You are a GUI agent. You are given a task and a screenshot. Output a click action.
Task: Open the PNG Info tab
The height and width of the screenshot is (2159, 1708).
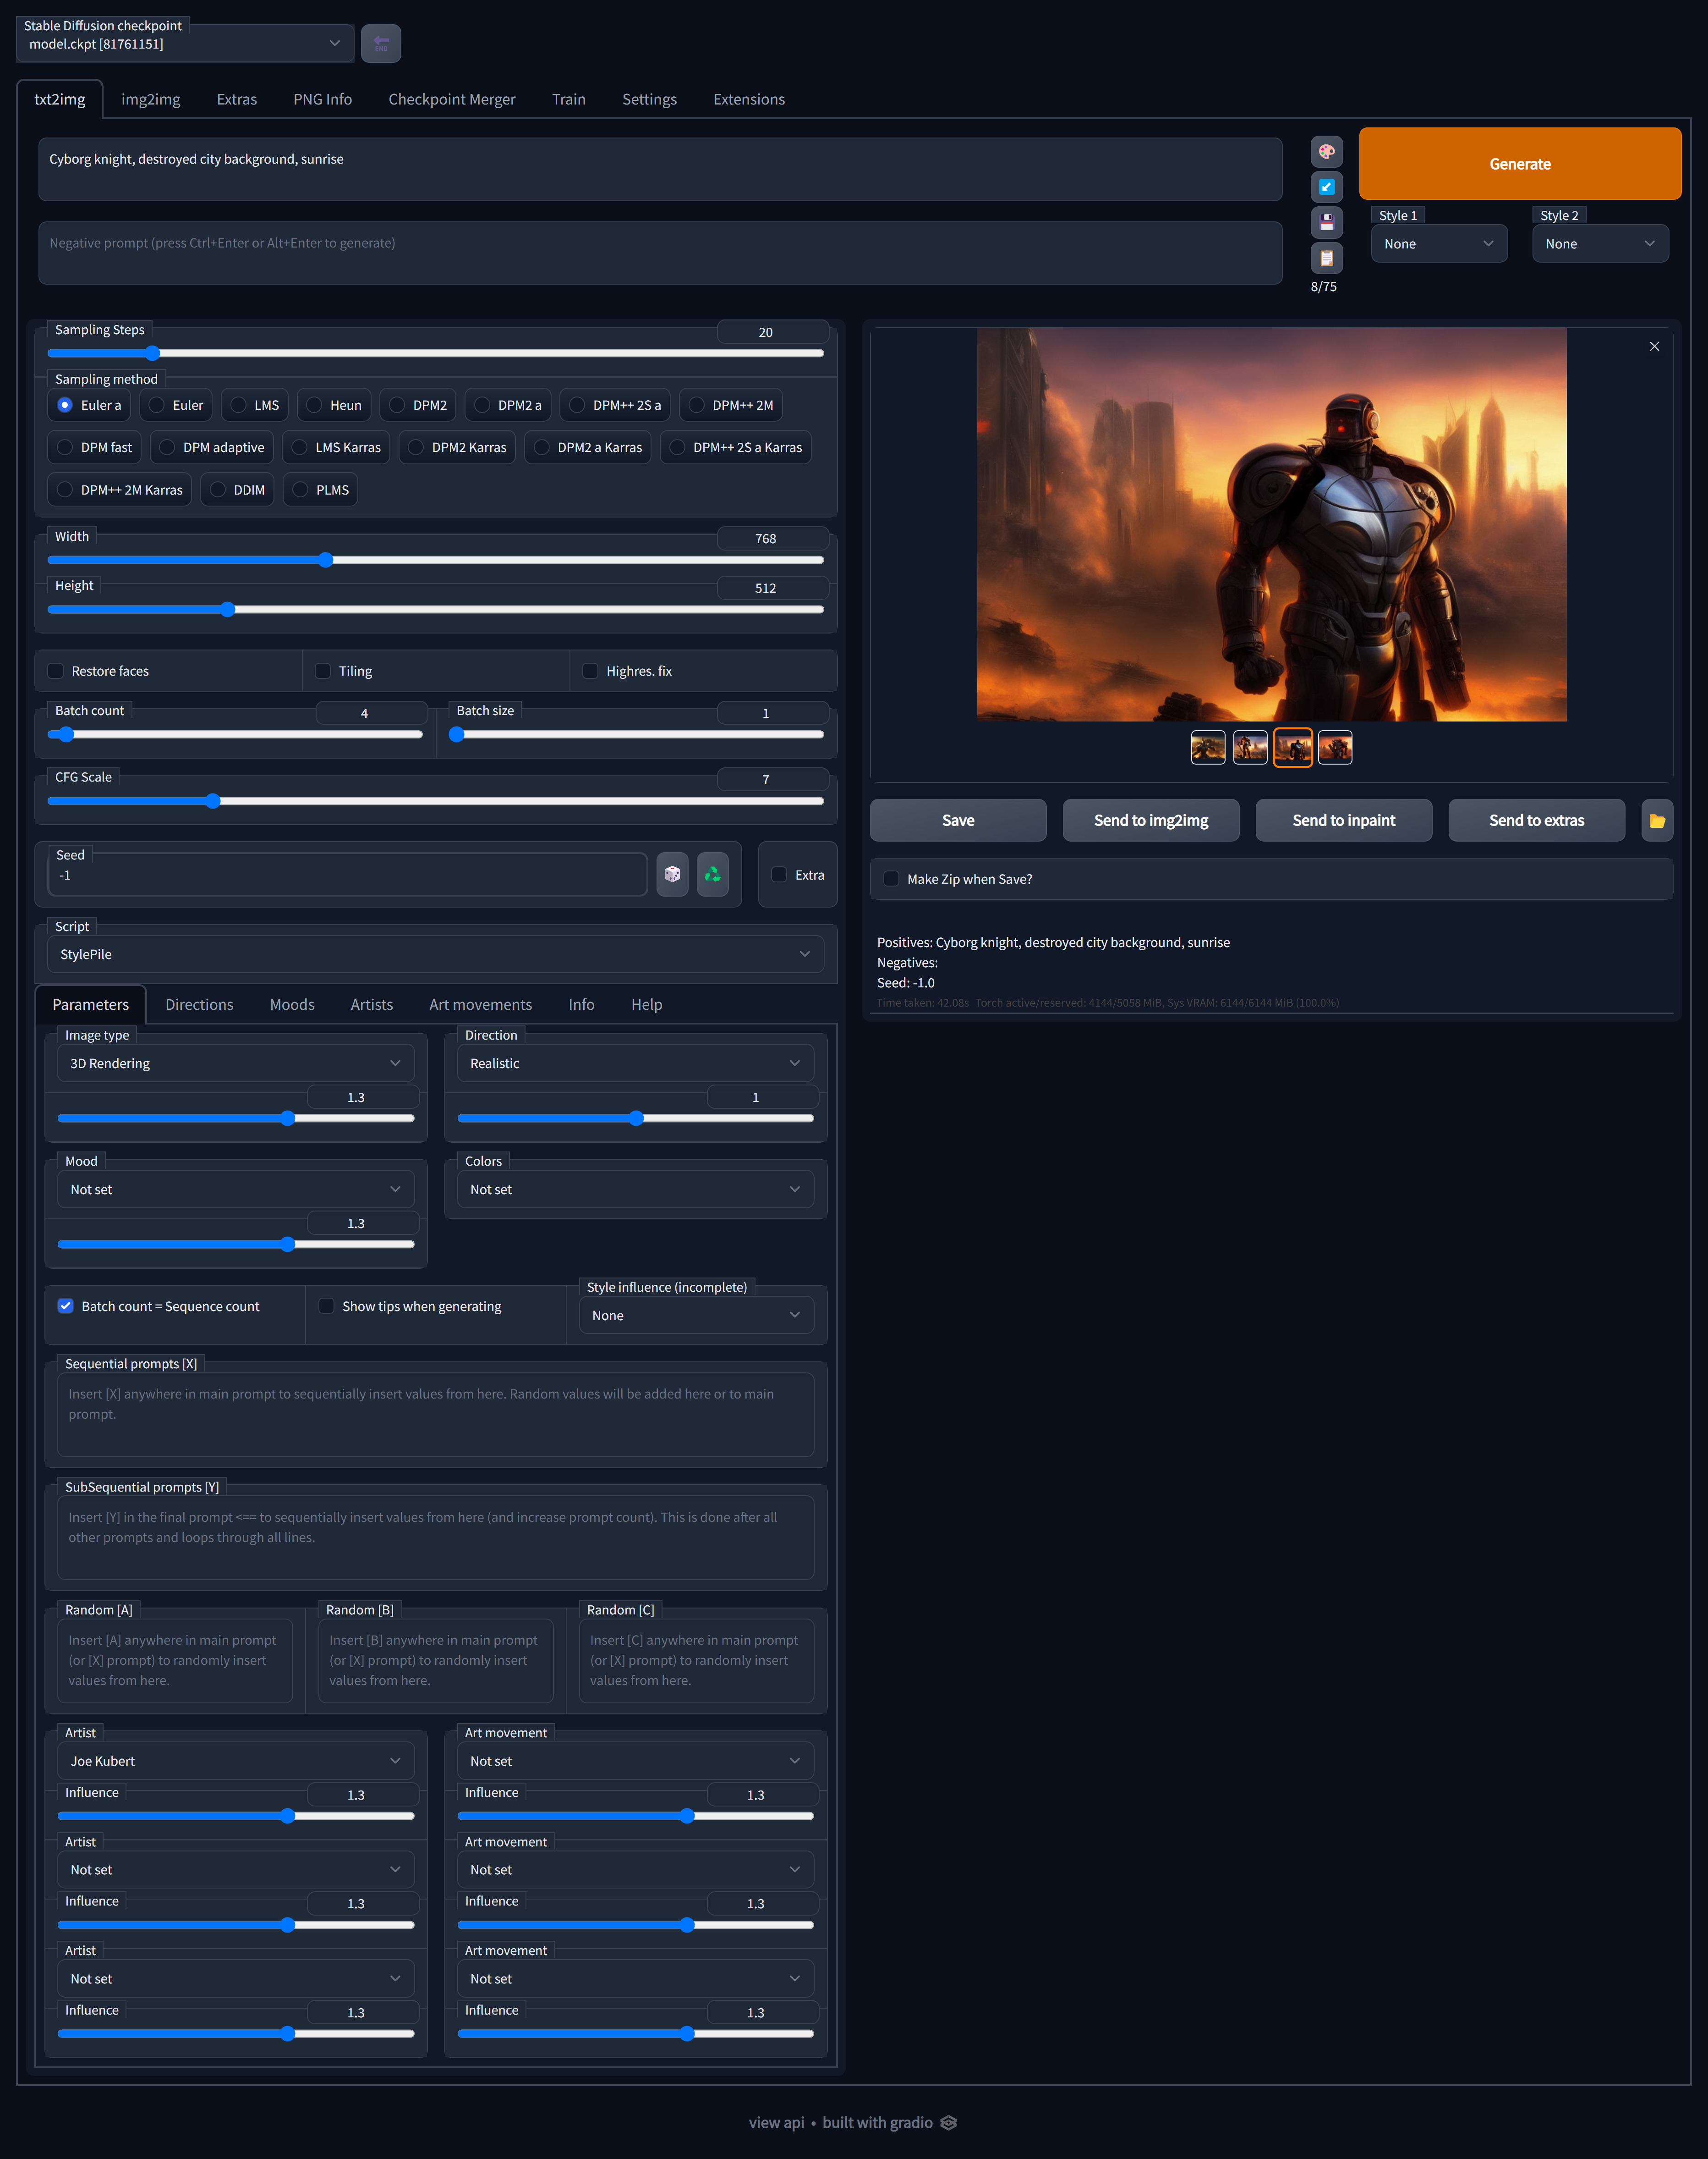[323, 99]
